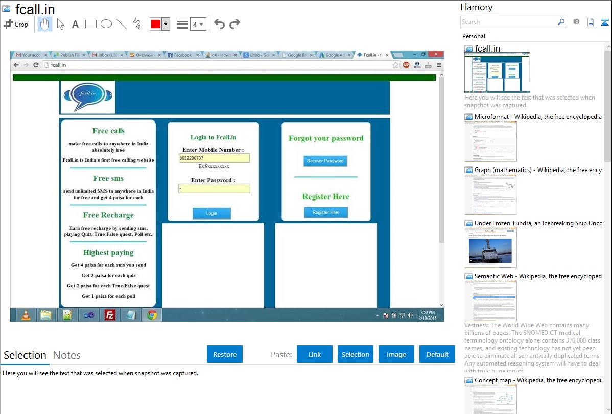Click the Chrome taskbar icon

coord(152,315)
